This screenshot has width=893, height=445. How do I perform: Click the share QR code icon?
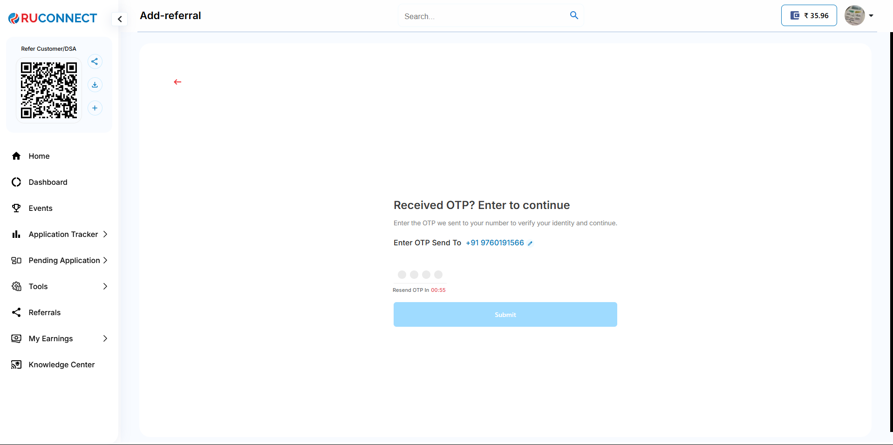point(95,61)
